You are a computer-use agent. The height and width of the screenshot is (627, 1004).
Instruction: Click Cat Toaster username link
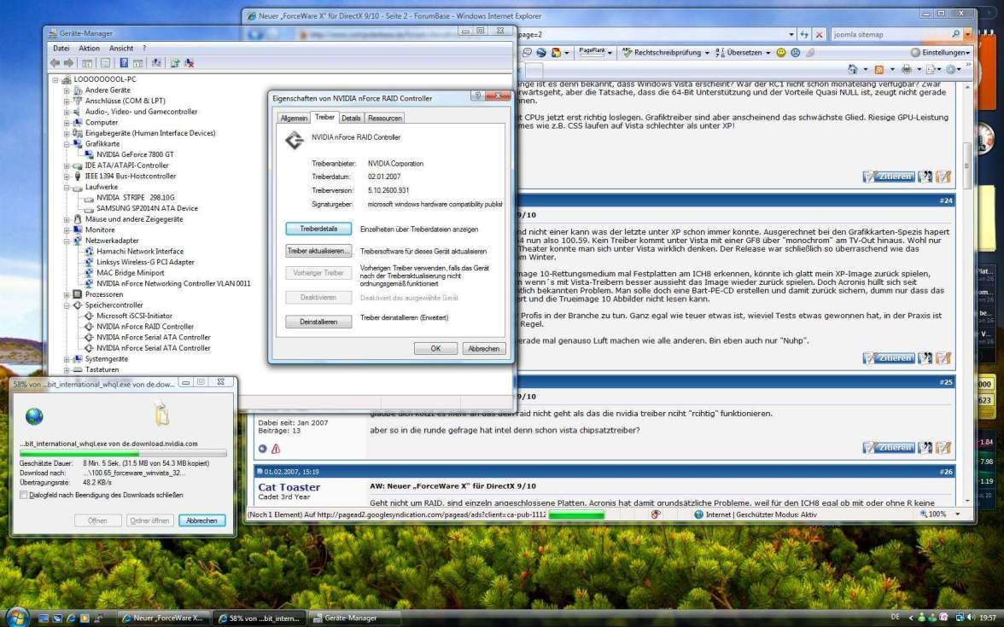289,487
